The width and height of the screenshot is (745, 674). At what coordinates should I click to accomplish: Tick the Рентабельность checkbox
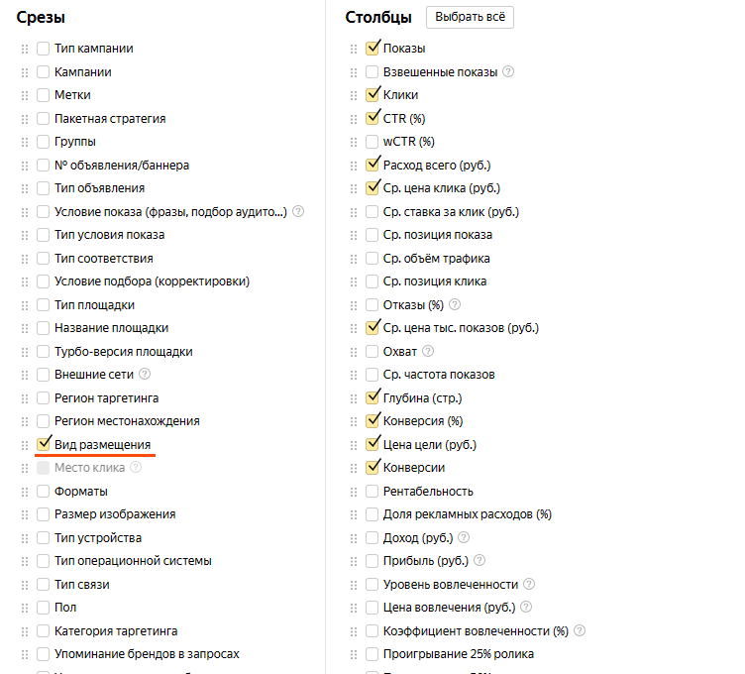[x=372, y=492]
